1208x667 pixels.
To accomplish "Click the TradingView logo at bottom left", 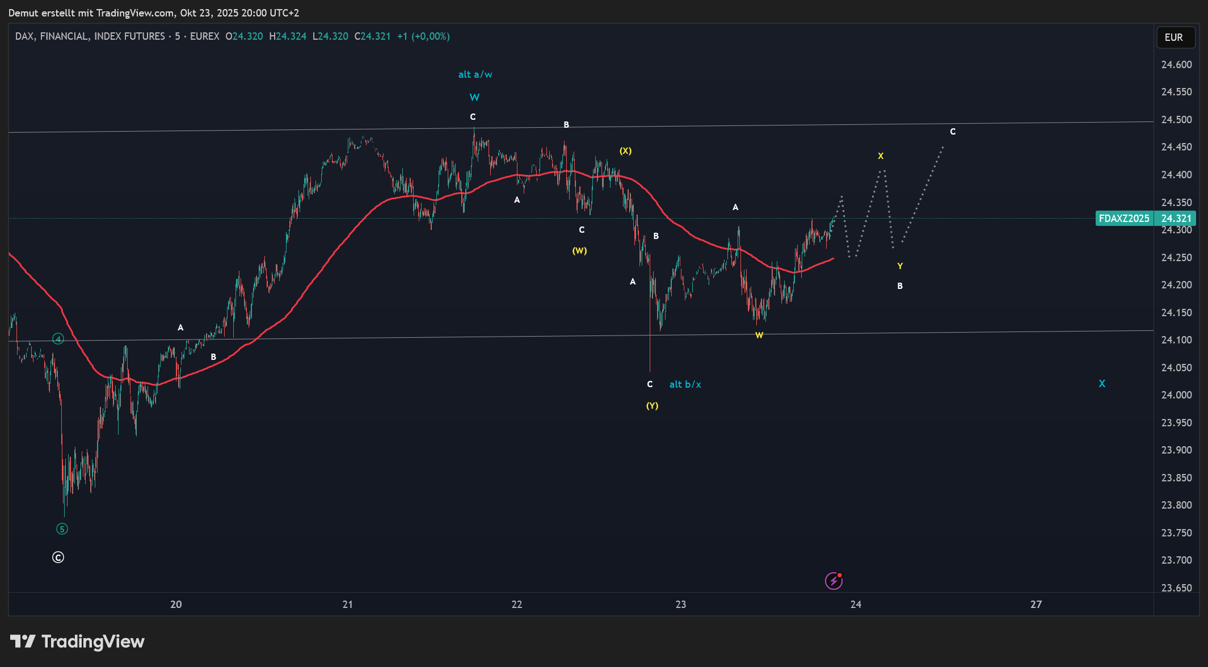I will tap(77, 641).
